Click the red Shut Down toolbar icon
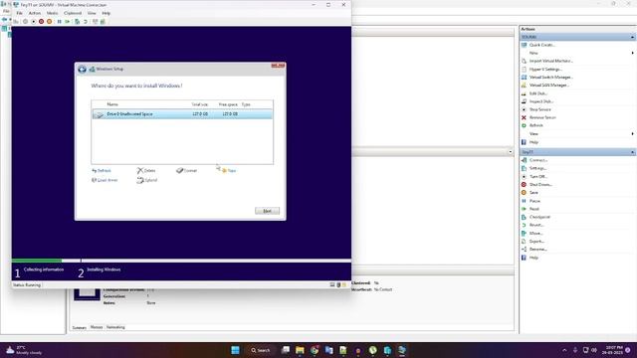The image size is (637, 358). click(x=41, y=22)
